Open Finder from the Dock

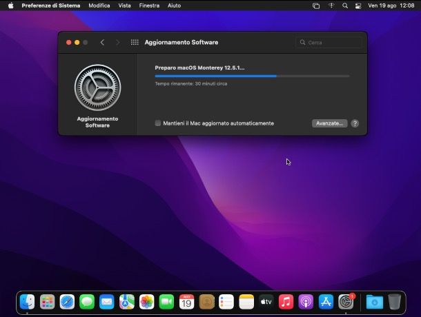click(x=27, y=302)
